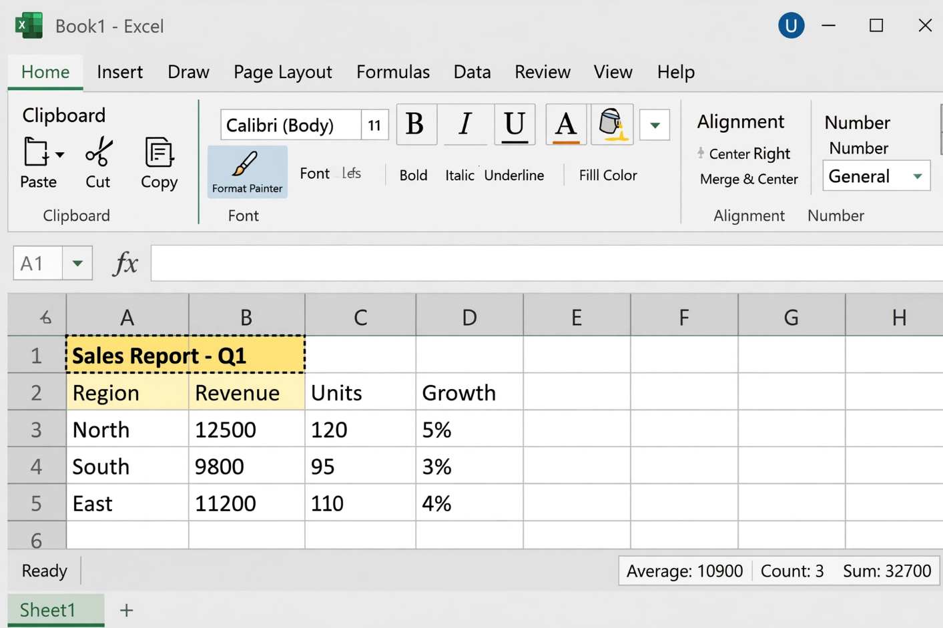Image resolution: width=943 pixels, height=628 pixels.
Task: Select the cell containing 95
Action: 360,466
